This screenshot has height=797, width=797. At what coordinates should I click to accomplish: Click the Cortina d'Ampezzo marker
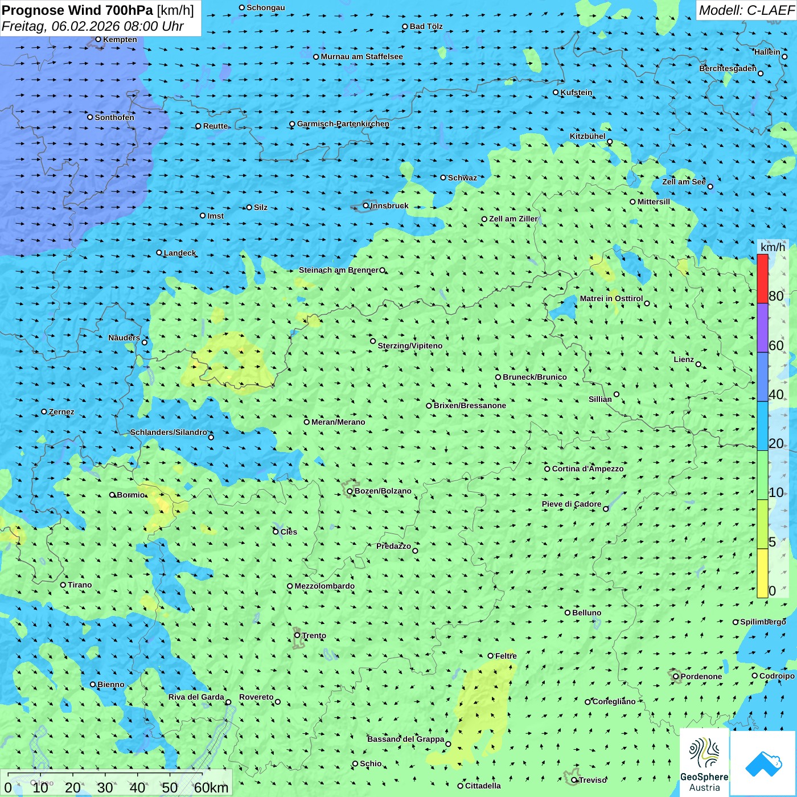click(x=547, y=469)
